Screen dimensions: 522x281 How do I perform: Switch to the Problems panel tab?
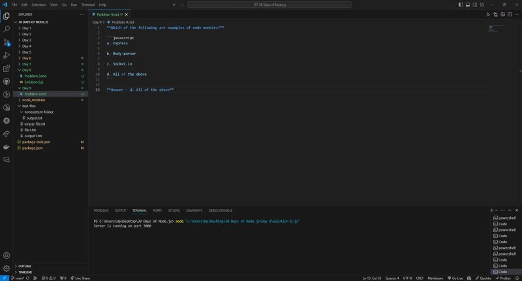(x=101, y=210)
